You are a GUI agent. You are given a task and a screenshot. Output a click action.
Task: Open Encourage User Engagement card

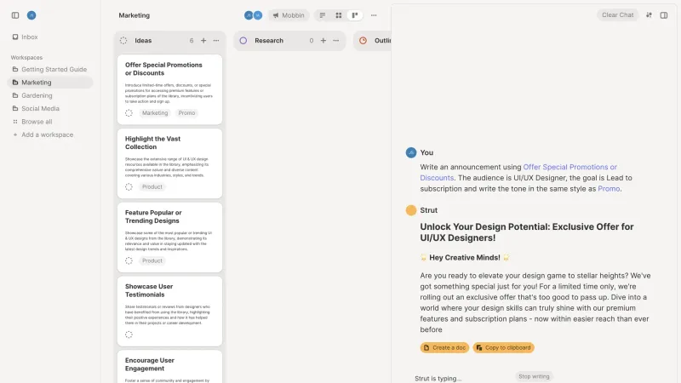pos(169,367)
